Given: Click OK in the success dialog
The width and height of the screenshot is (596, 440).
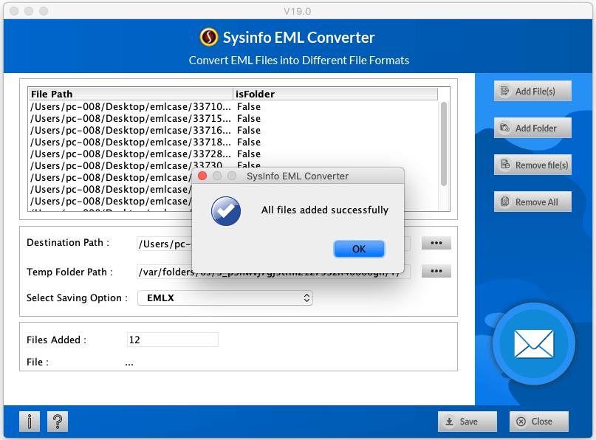Looking at the screenshot, I should [x=359, y=249].
